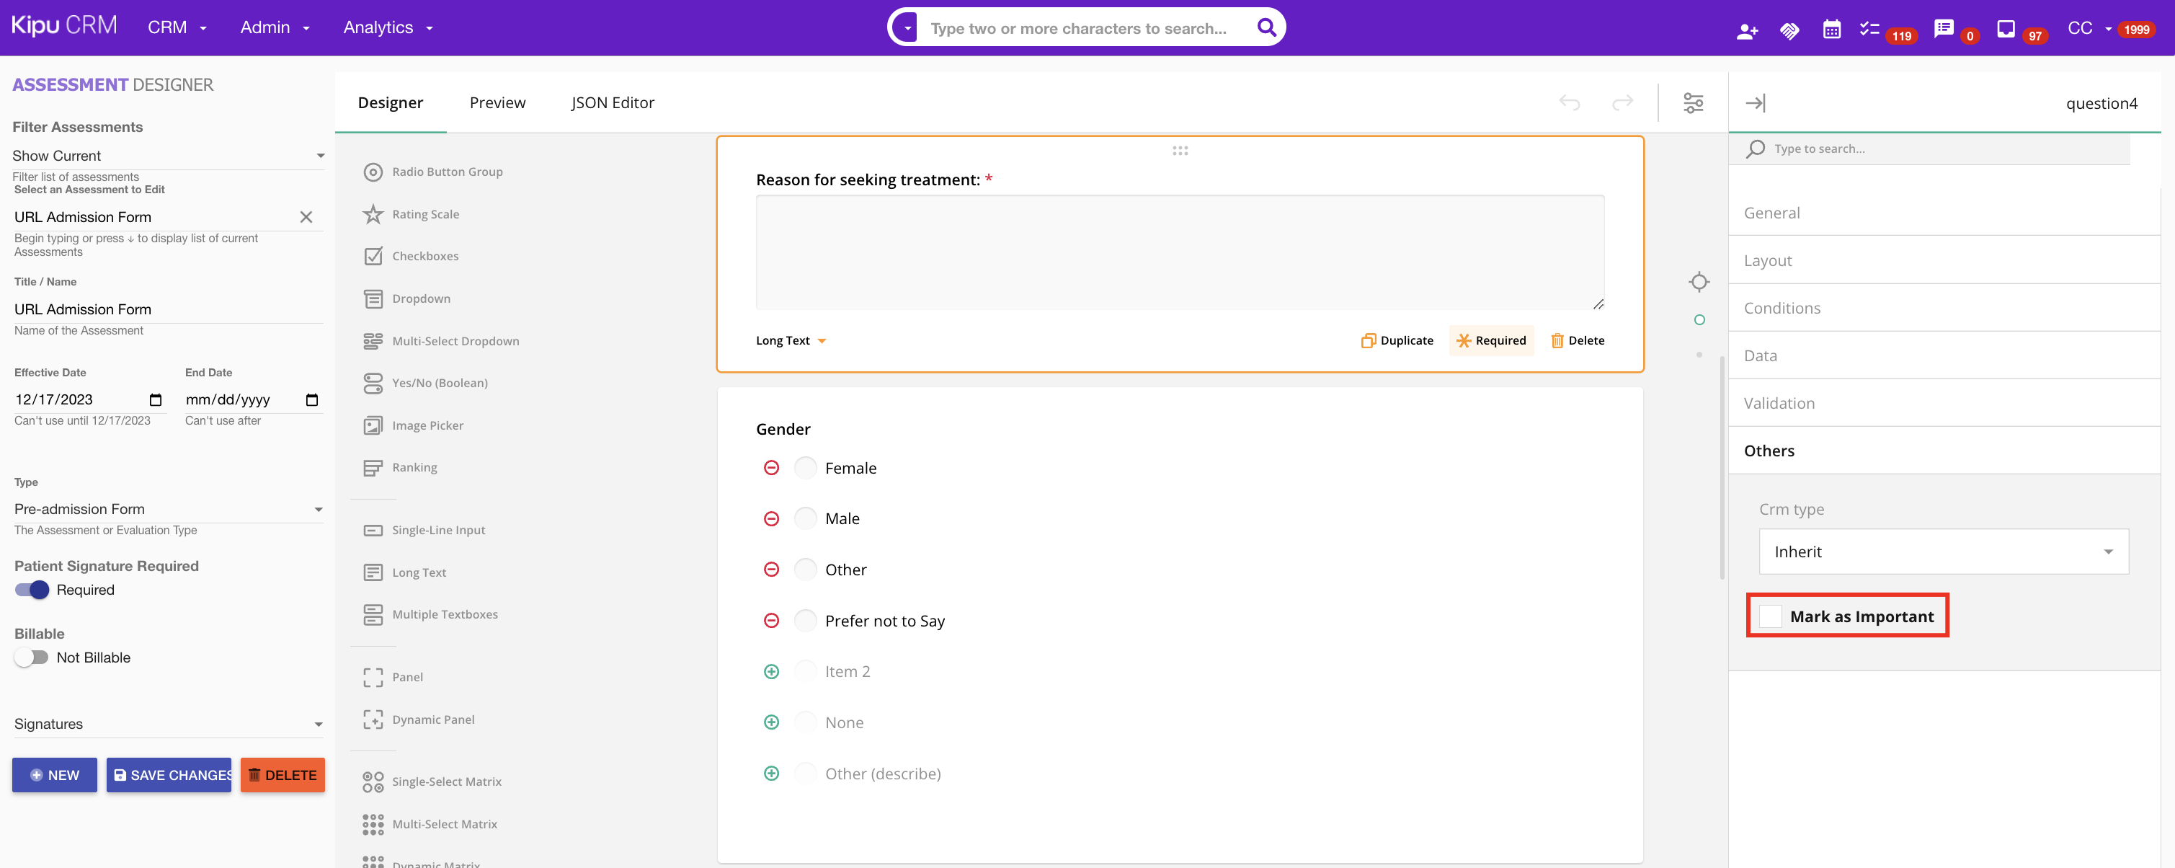Click the SAVE CHANGES button
The image size is (2175, 868).
coord(169,775)
